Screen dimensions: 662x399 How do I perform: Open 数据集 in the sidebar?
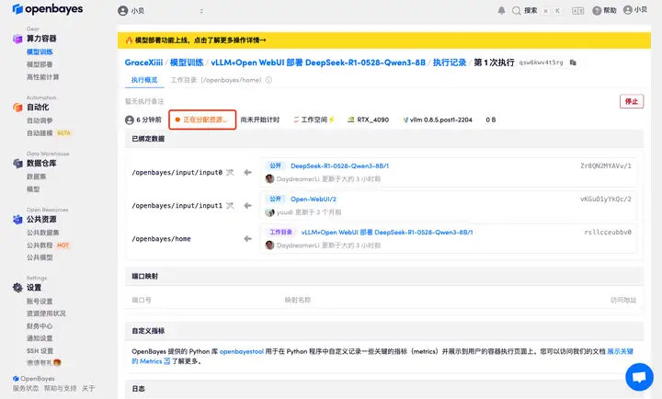(x=36, y=177)
